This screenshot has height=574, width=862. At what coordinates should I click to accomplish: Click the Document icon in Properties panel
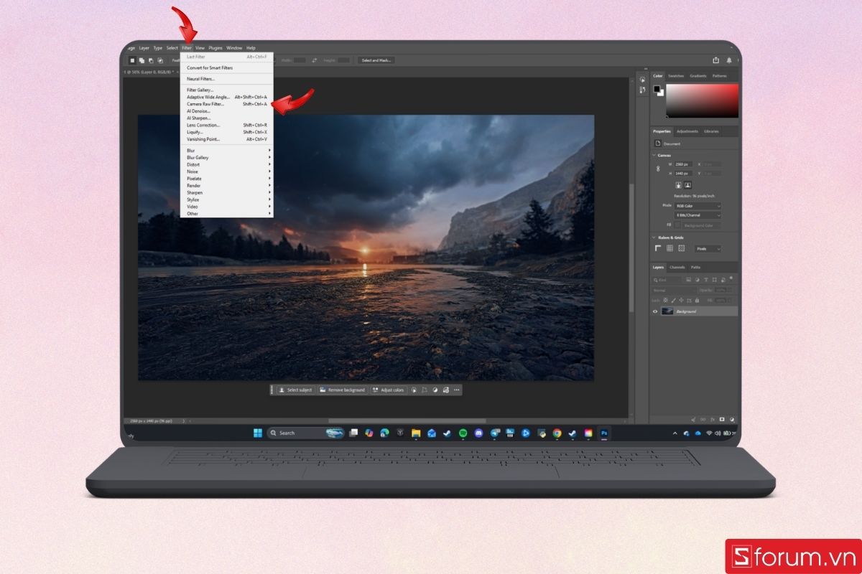(657, 143)
